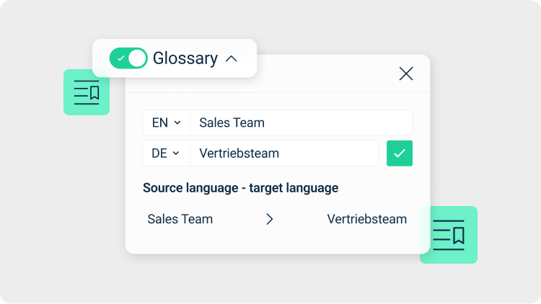Click the empty header bar of the glossary dialog
This screenshot has width=541, height=304.
pyautogui.click(x=325, y=74)
